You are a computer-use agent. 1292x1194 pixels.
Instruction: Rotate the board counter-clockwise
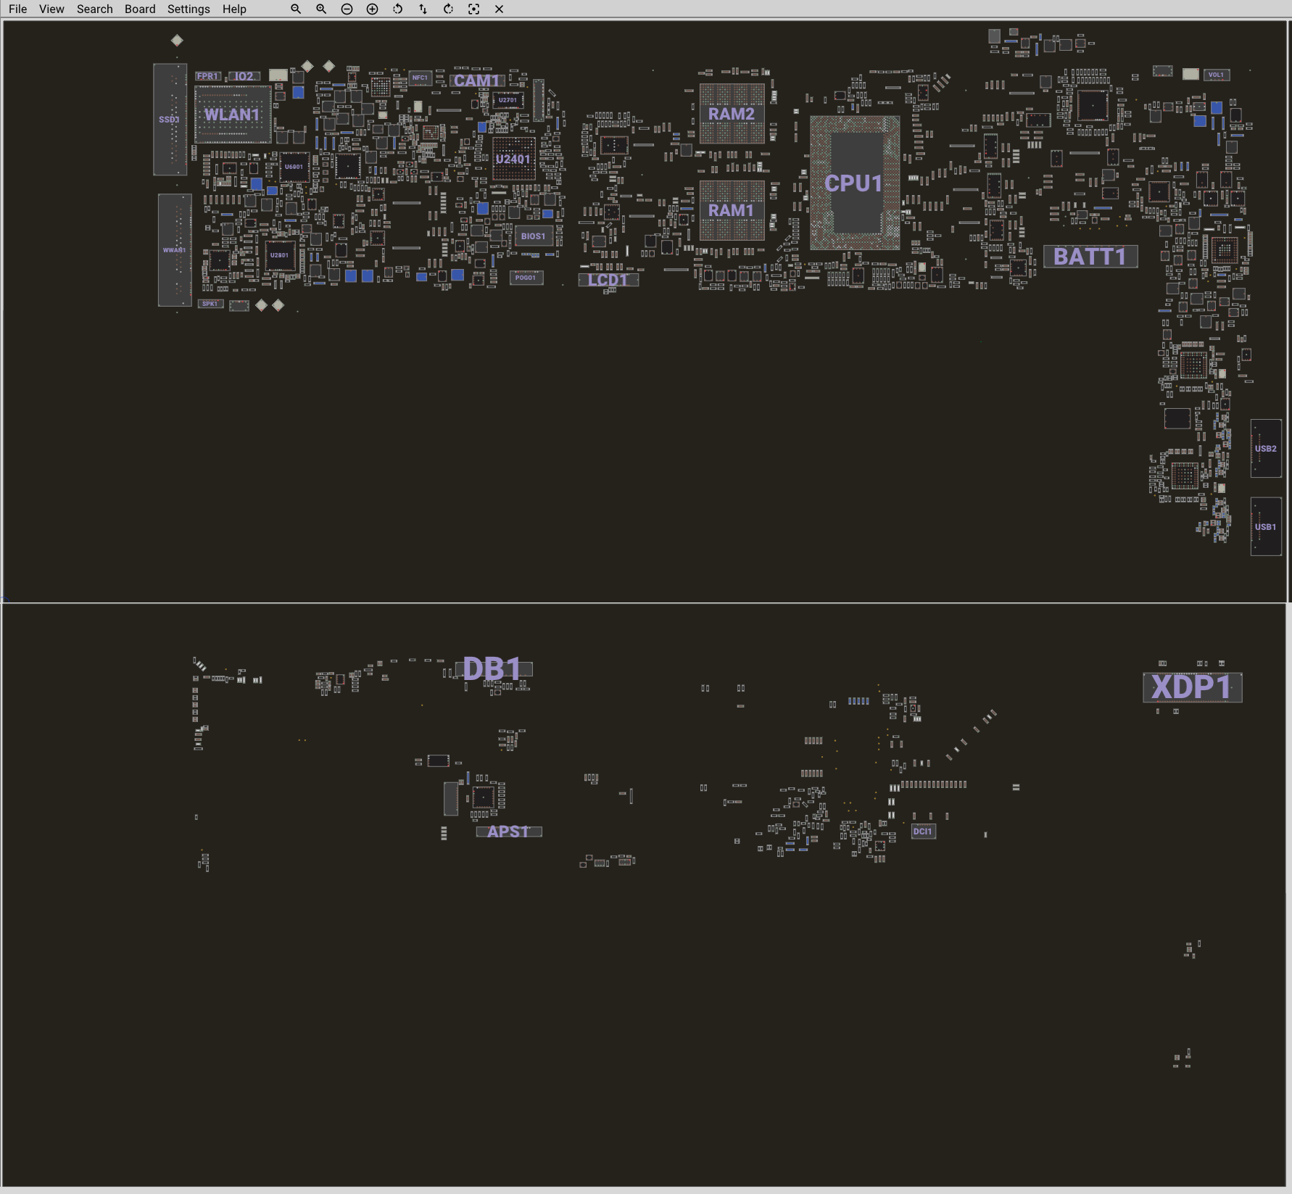[x=397, y=9]
